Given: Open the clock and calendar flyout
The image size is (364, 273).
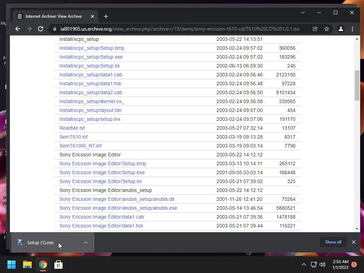Looking at the screenshot, I should coord(340,264).
